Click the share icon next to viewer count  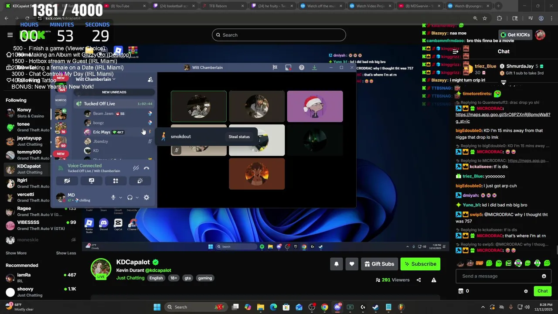[x=419, y=280]
